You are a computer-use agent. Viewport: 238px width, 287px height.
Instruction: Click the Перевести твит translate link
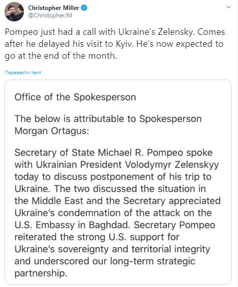(23, 73)
